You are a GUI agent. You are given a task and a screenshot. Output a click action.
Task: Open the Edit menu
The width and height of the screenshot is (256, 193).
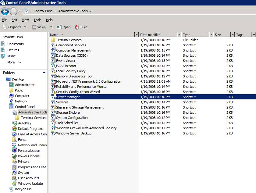(x=14, y=20)
